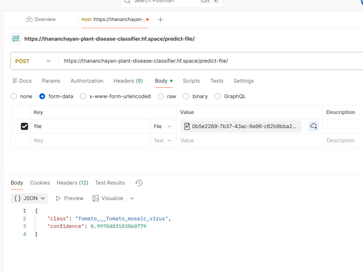Expand the Visualize options chevron

coord(132,198)
